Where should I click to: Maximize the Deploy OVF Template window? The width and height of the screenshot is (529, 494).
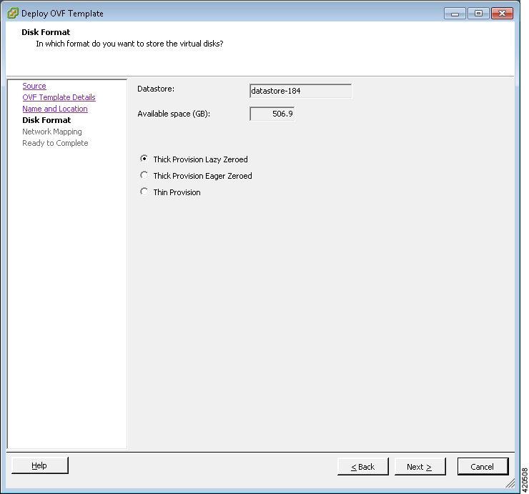pos(478,14)
